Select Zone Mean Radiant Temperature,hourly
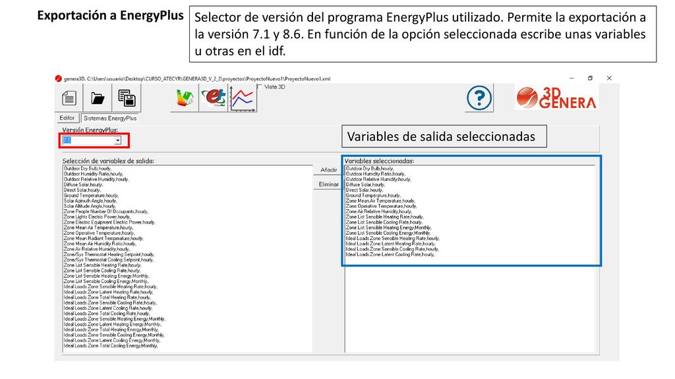675x379 pixels. 103,238
